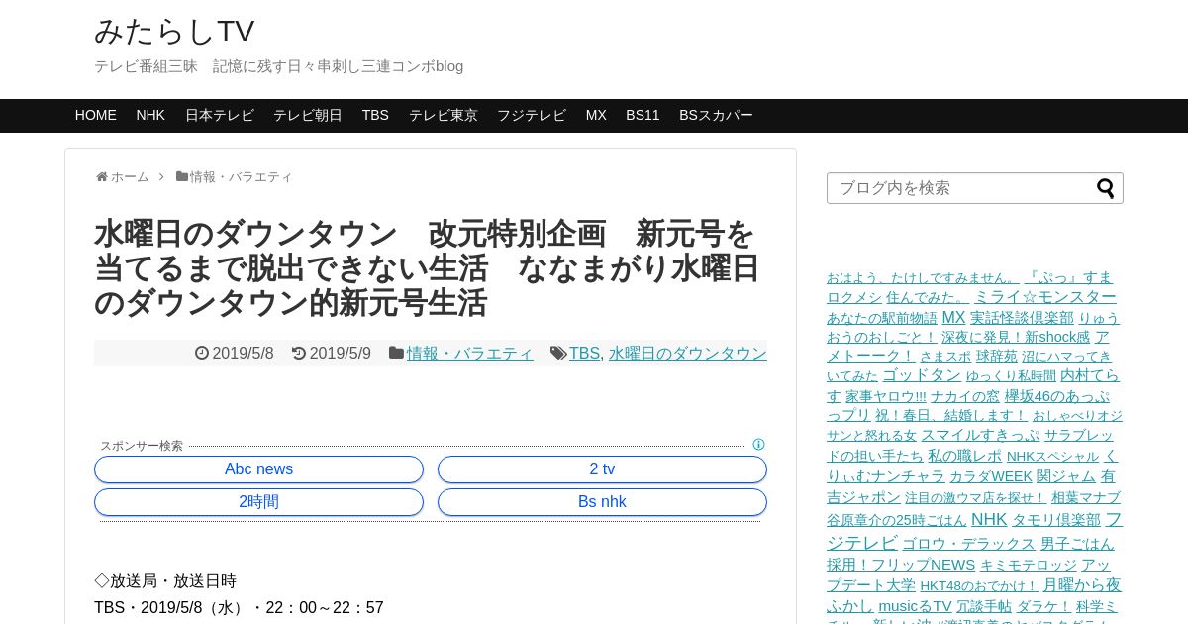The width and height of the screenshot is (1188, 624).
Task: Open the 情報・バラエティ category link in post meta
Action: [470, 353]
